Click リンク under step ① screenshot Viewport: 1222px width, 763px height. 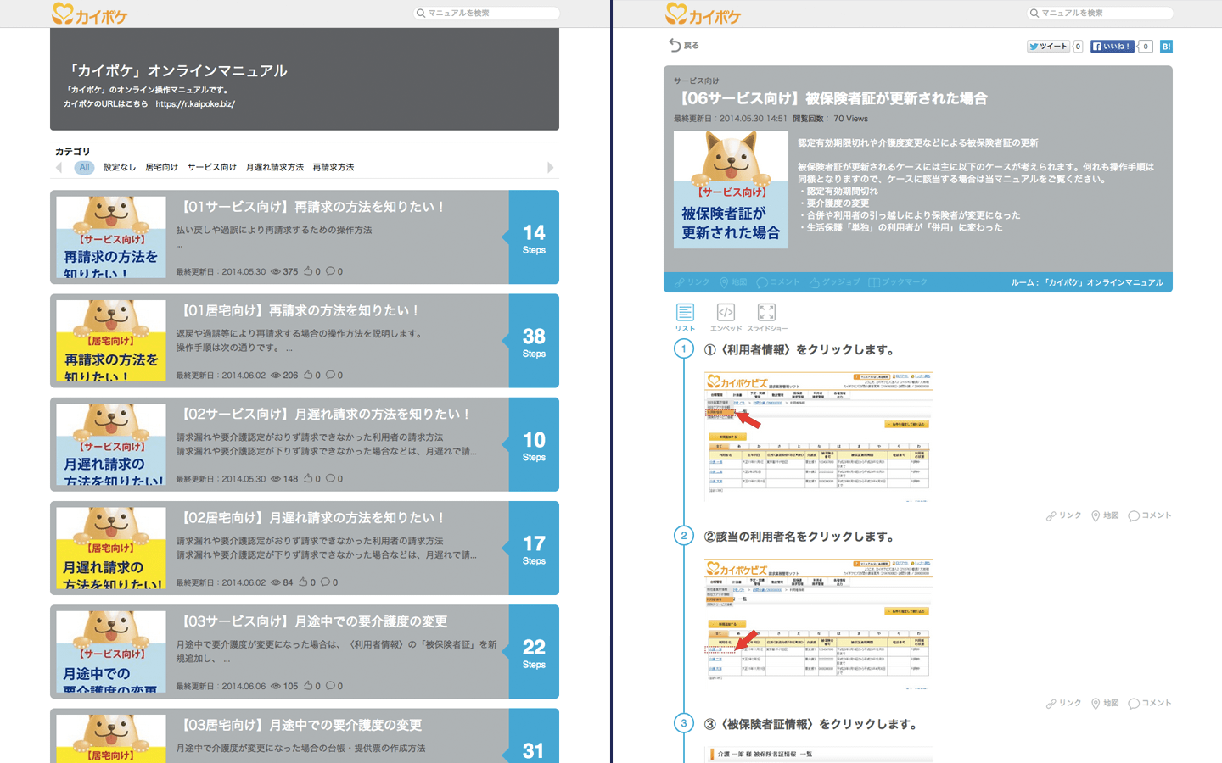(1064, 515)
